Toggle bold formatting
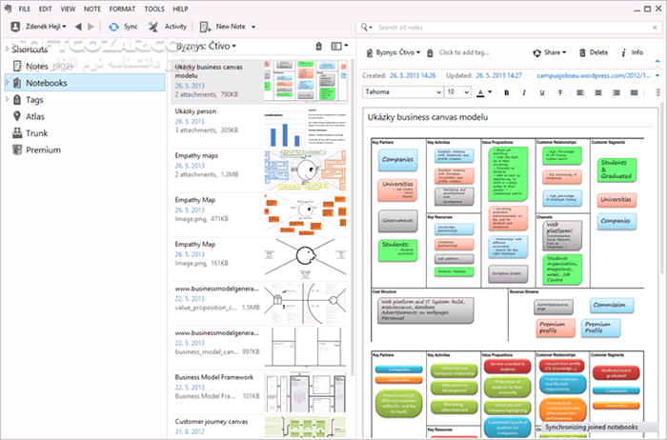The image size is (667, 440). coord(507,92)
